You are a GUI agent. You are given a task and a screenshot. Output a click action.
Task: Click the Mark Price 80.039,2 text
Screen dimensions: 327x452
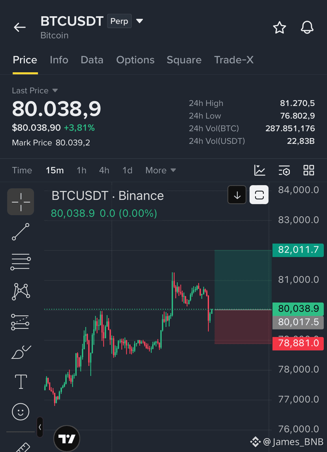pos(51,143)
